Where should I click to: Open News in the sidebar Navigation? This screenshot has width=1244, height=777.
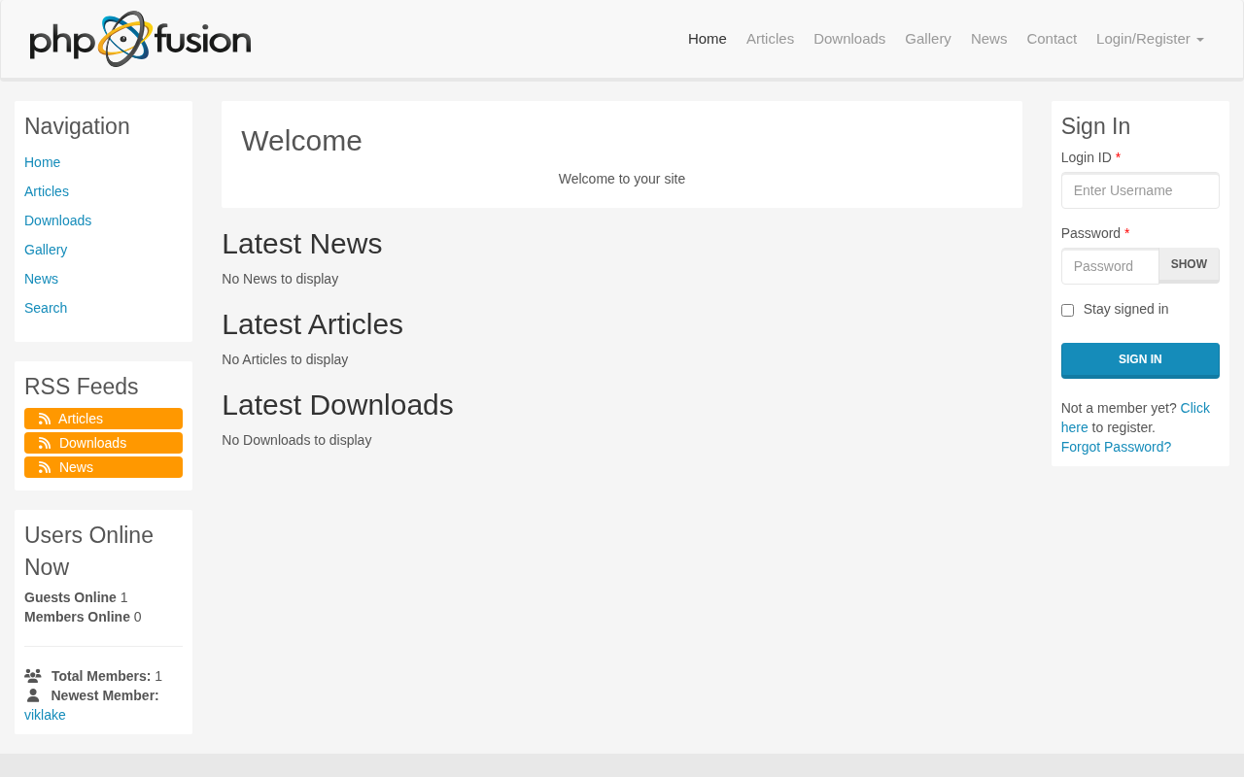[41, 279]
